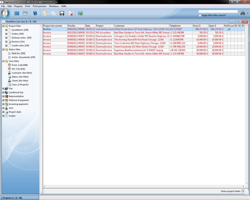Sort by the Customer column header
250x200 pixels.
tap(141, 26)
